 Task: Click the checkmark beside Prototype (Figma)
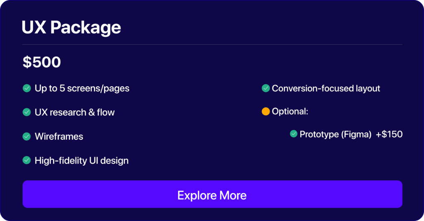[294, 134]
